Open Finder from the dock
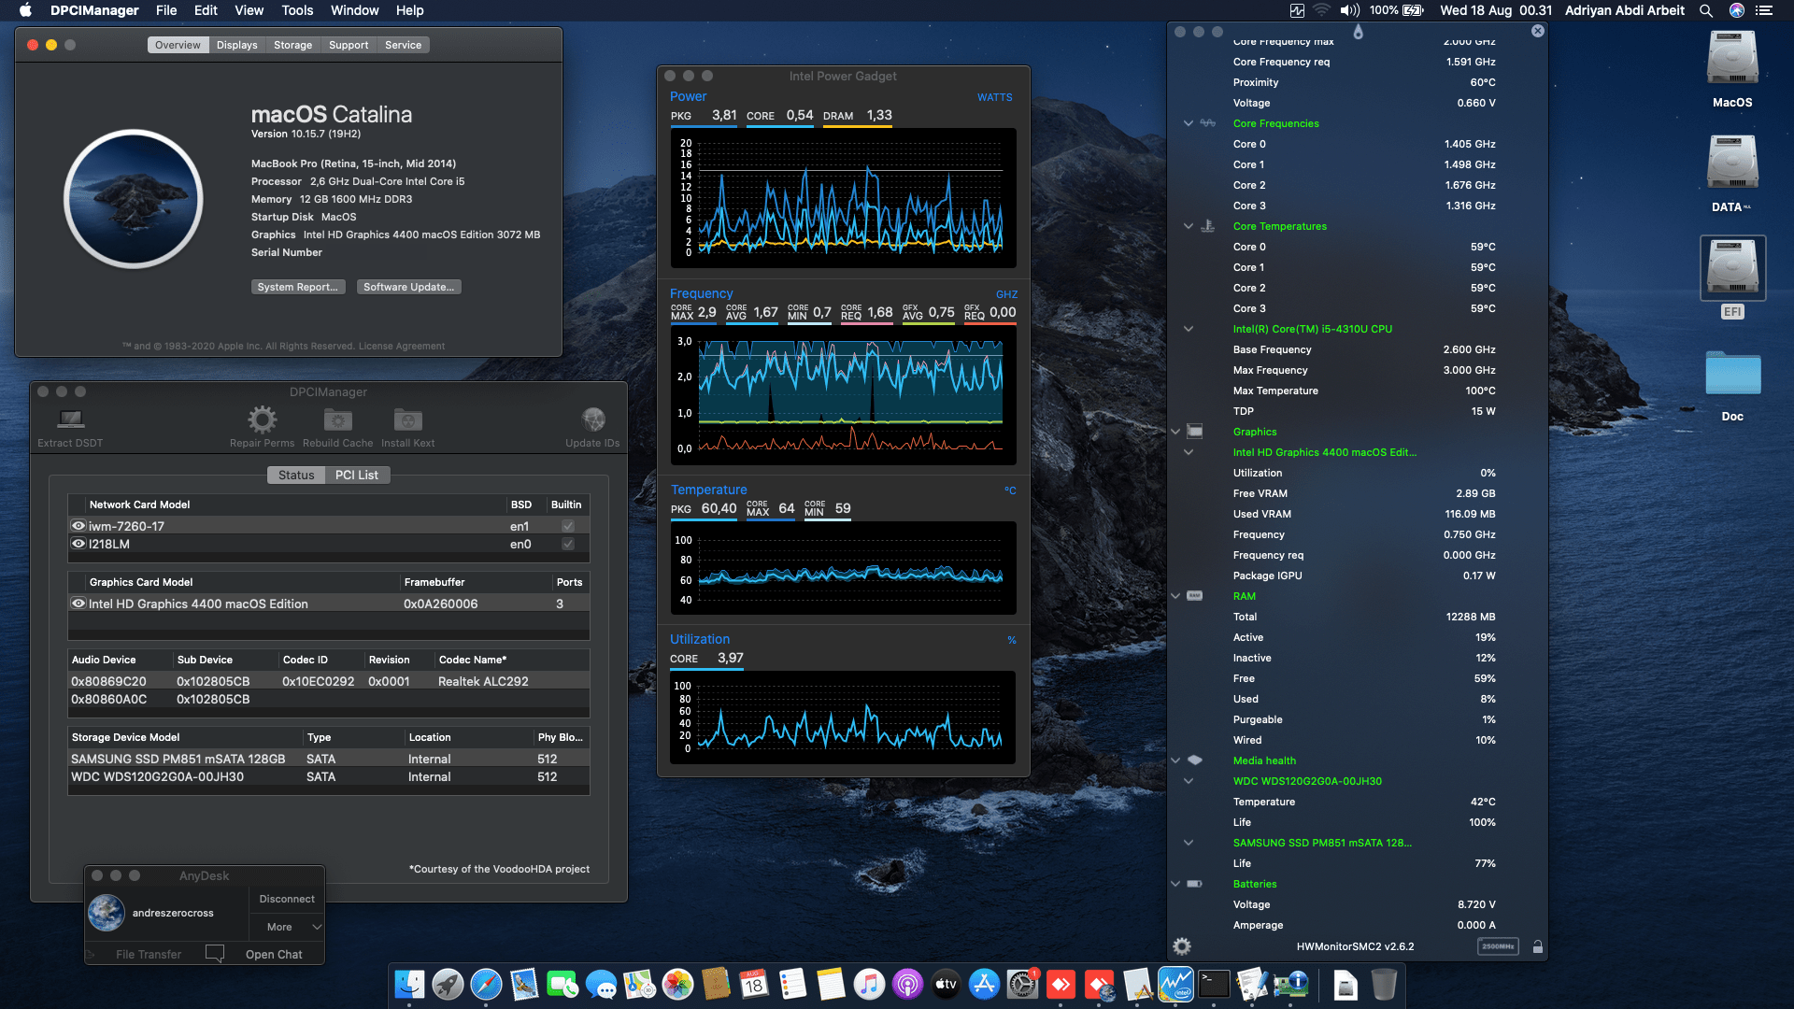1794x1009 pixels. [x=409, y=985]
